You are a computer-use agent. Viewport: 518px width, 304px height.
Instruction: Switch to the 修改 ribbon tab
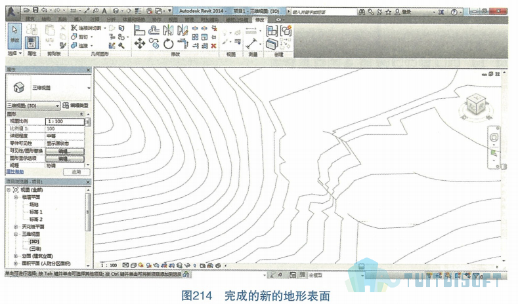point(259,20)
